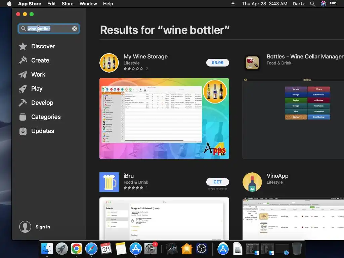Image resolution: width=344 pixels, height=258 pixels.
Task: Click the Results for wine bottler heading
Action: pyautogui.click(x=165, y=30)
